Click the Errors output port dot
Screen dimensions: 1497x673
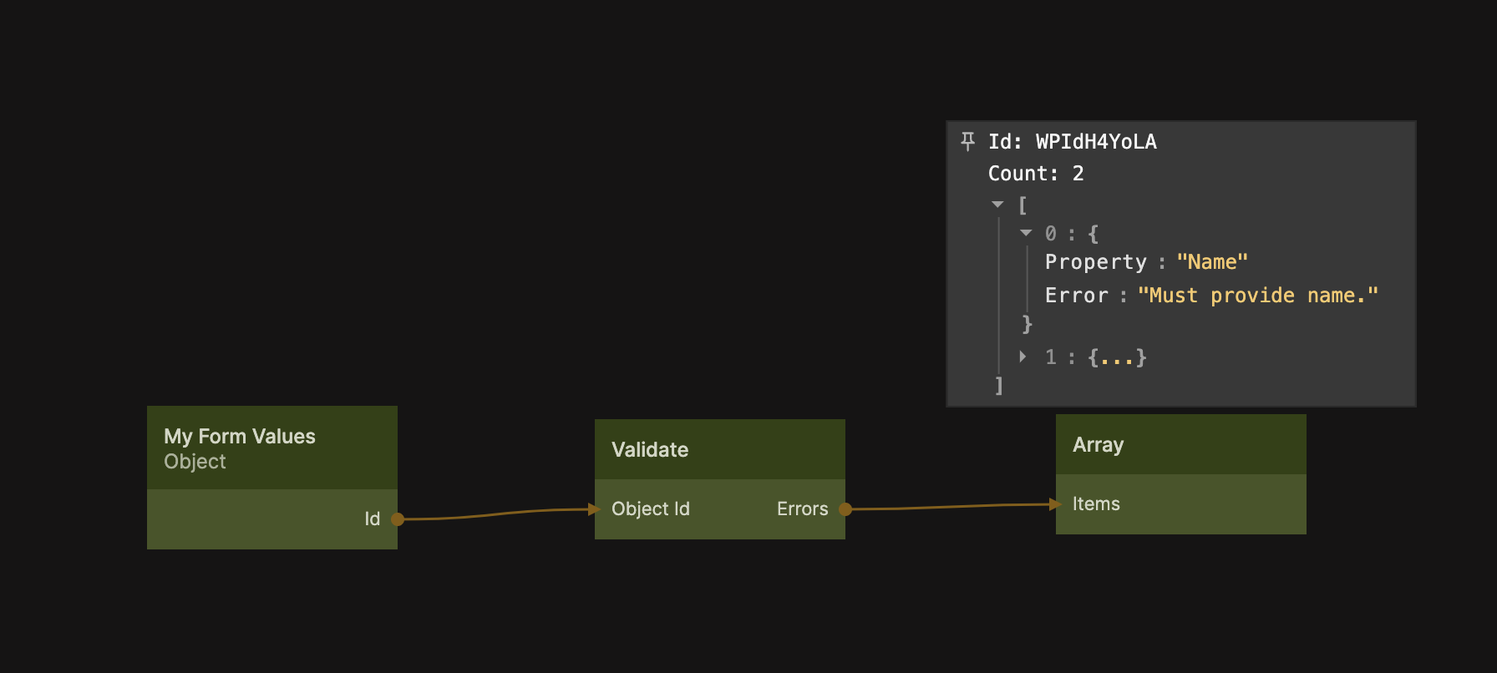845,509
